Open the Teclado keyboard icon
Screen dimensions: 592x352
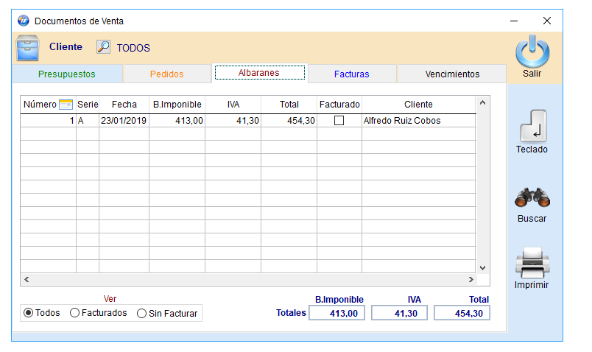(532, 126)
